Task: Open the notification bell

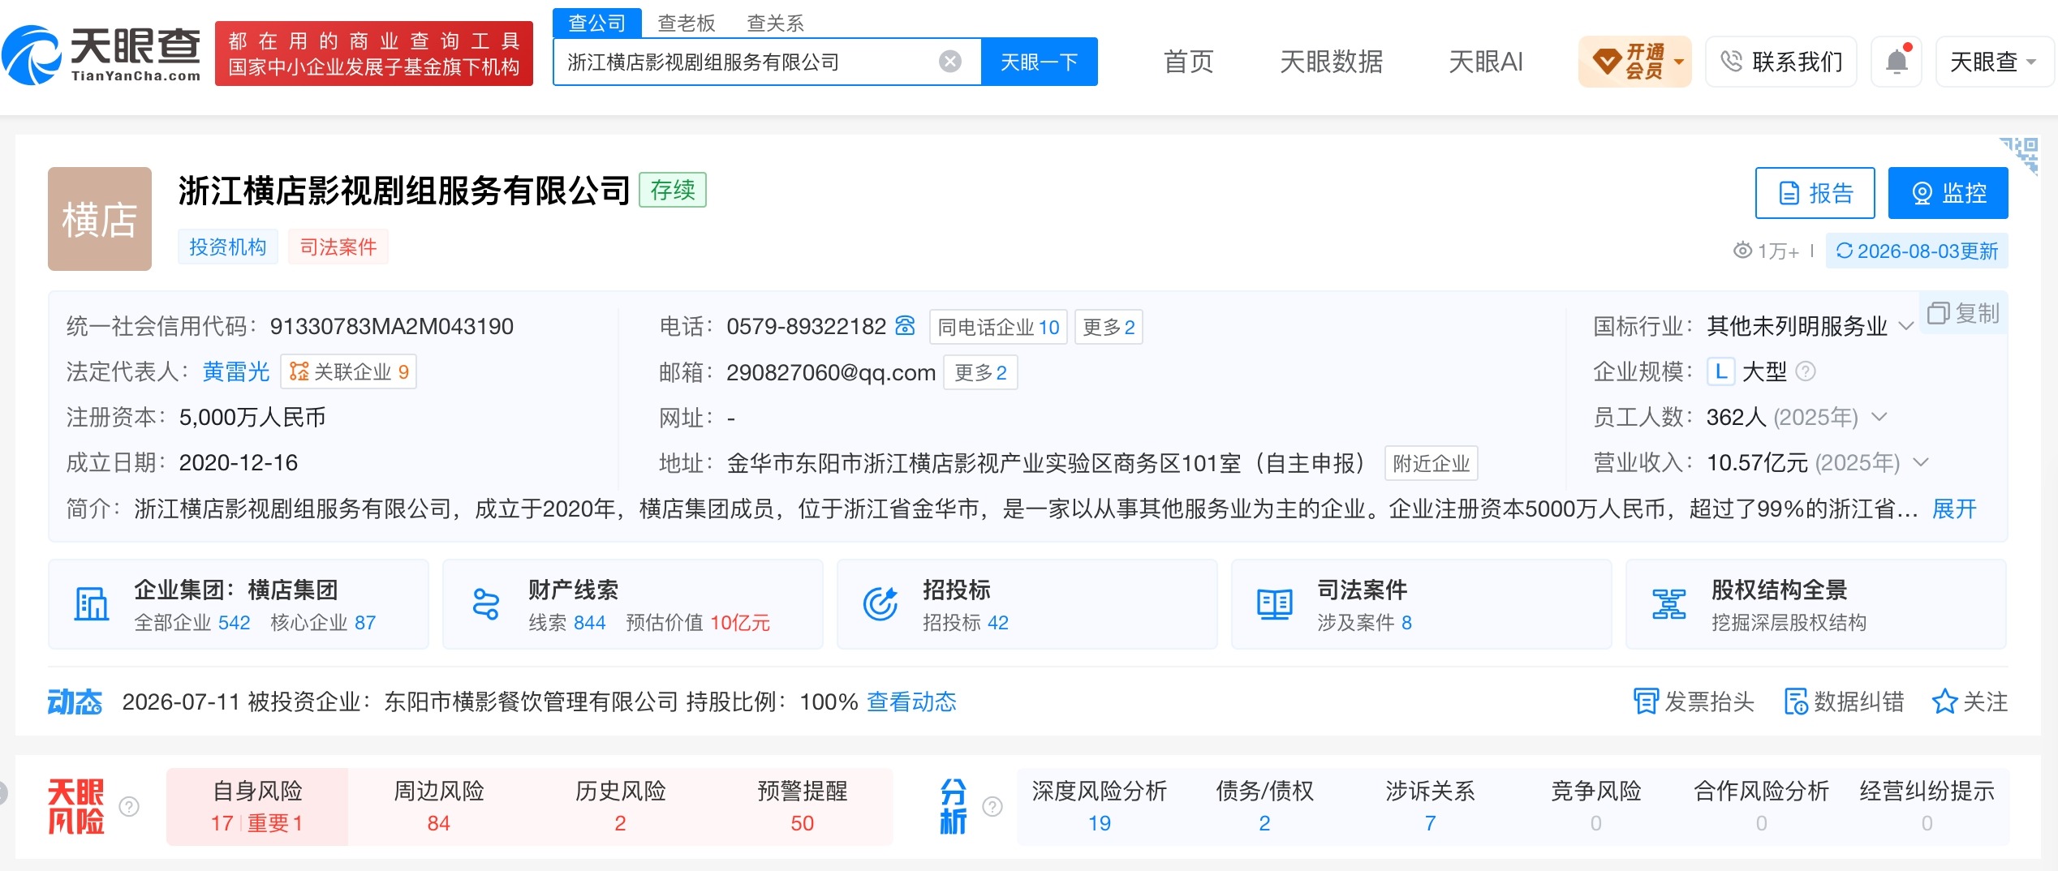Action: (1897, 62)
